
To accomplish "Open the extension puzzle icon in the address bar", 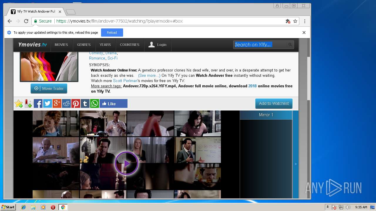I will pos(288,21).
